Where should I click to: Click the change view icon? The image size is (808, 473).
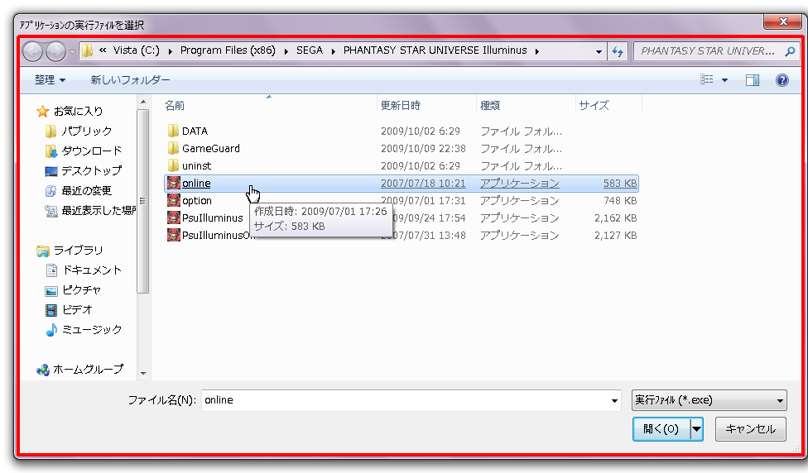706,79
